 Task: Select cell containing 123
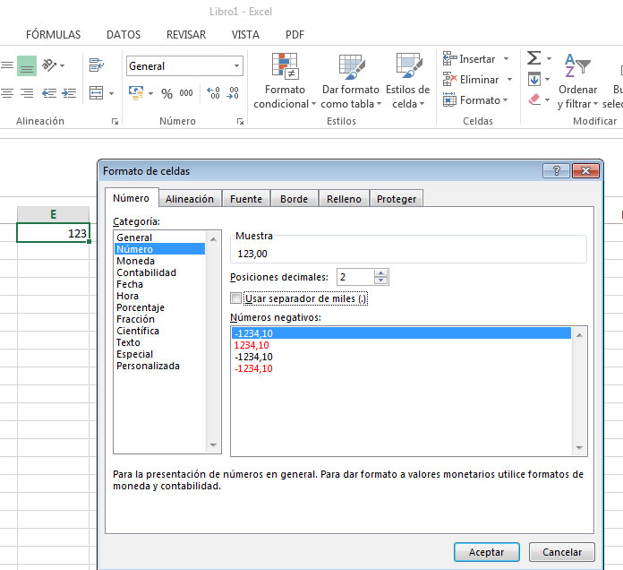53,233
